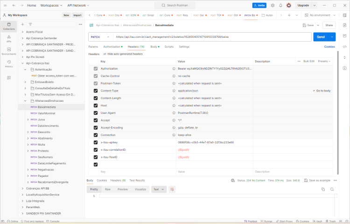
Task: Click the request URL input field
Action: click(212, 37)
